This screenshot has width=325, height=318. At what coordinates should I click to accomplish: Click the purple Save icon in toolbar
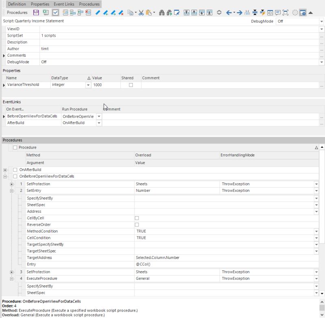tap(36, 13)
